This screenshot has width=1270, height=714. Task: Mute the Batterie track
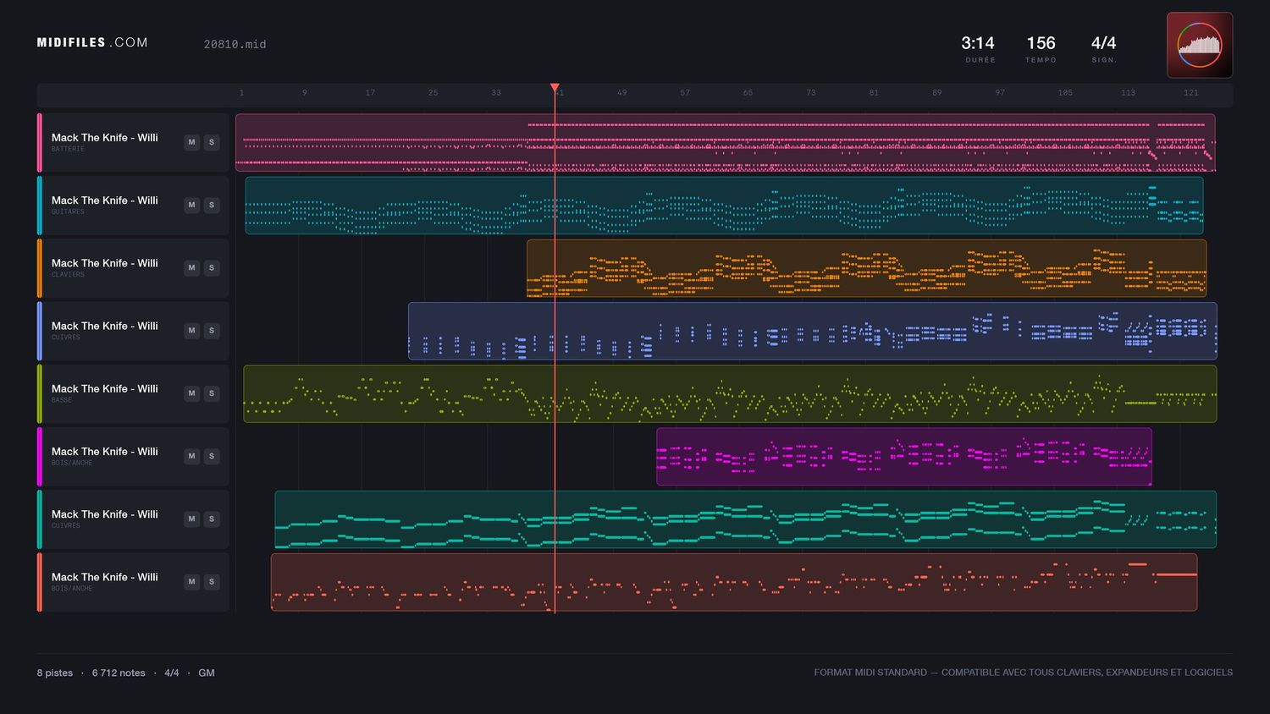(191, 142)
